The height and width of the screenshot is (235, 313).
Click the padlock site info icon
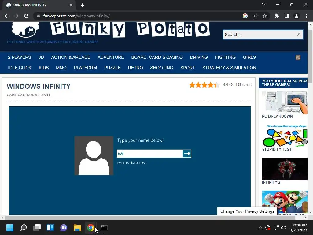[39, 16]
